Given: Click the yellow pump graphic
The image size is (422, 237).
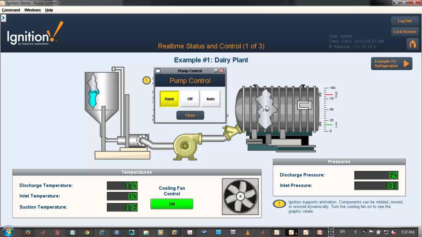Looking at the screenshot, I should (x=187, y=146).
